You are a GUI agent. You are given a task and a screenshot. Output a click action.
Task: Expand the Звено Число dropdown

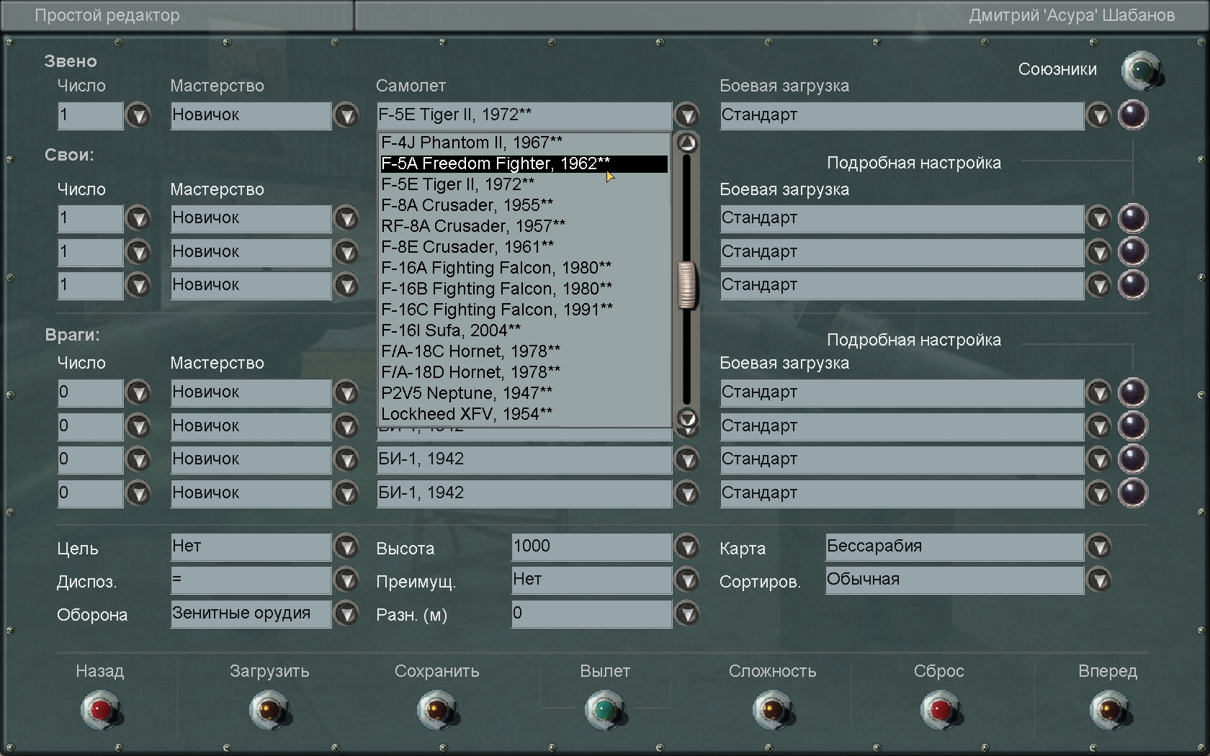point(138,115)
